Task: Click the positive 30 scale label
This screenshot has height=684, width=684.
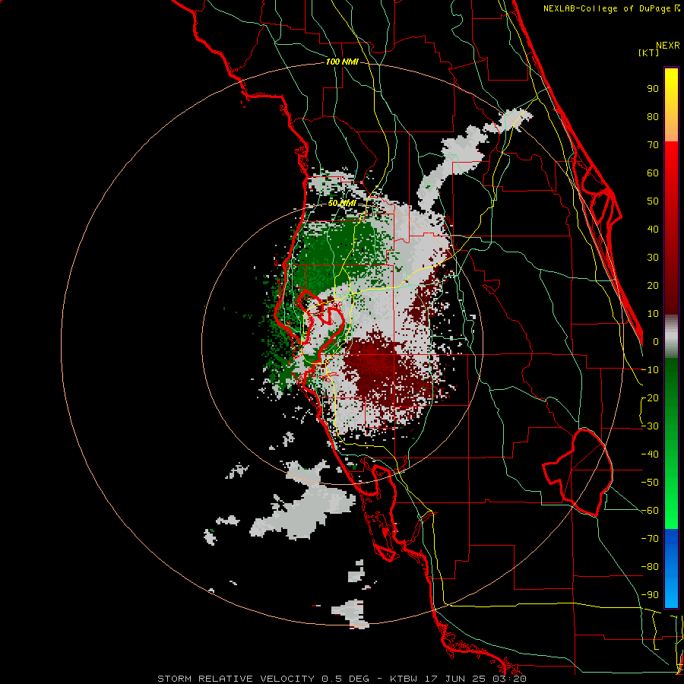Action: tap(653, 258)
